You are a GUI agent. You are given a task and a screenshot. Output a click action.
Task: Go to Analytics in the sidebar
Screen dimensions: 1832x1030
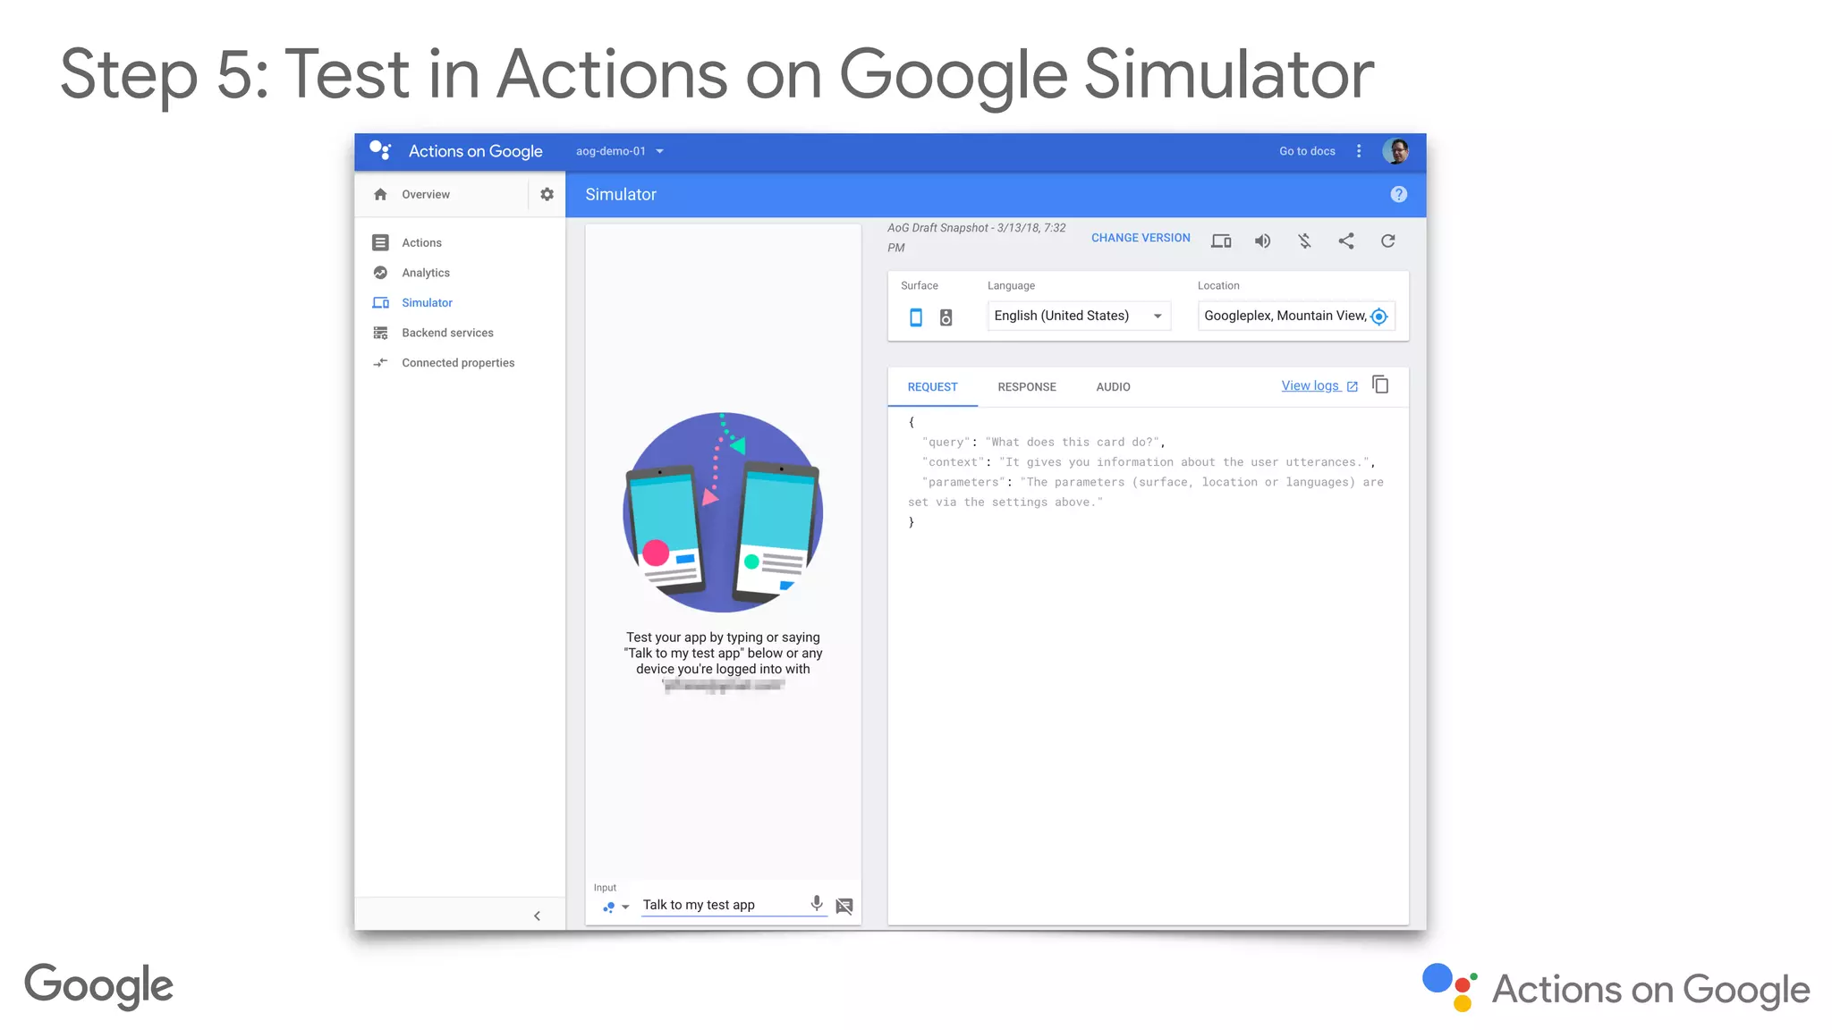point(426,273)
